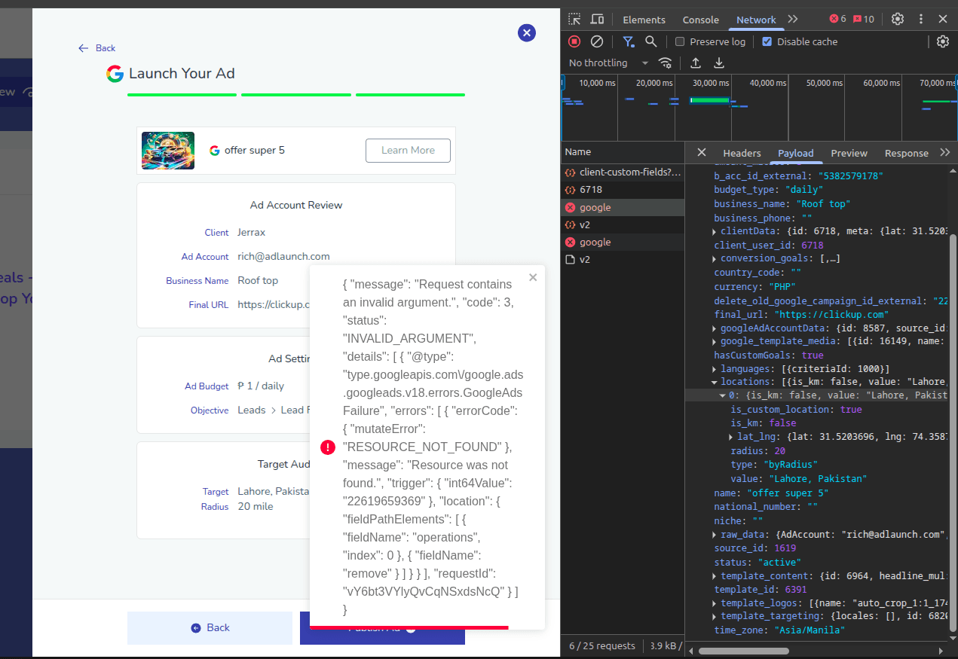Image resolution: width=958 pixels, height=659 pixels.
Task: Toggle the network filter icon
Action: [x=628, y=41]
